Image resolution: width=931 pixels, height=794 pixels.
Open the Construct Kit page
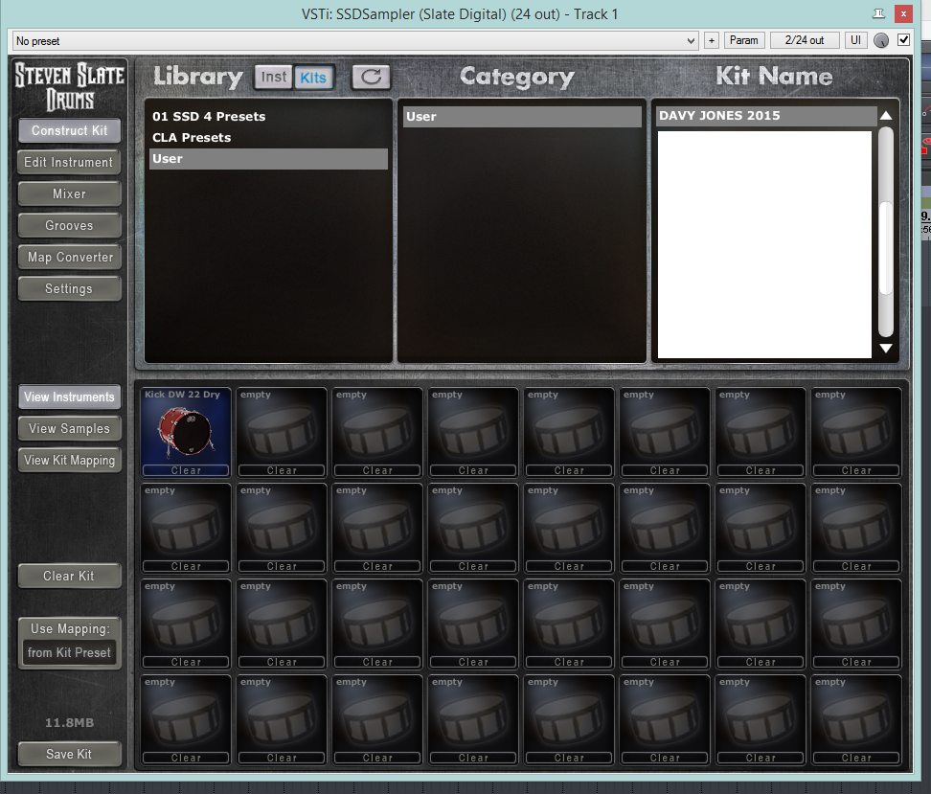[x=70, y=130]
